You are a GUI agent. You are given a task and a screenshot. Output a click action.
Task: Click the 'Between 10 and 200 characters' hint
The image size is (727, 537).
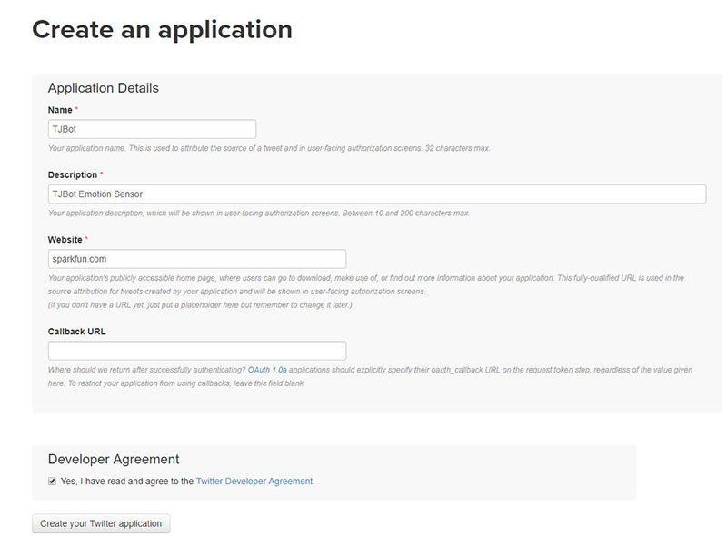coord(405,214)
